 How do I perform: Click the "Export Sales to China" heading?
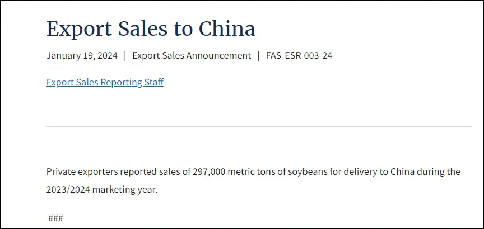[x=151, y=29]
